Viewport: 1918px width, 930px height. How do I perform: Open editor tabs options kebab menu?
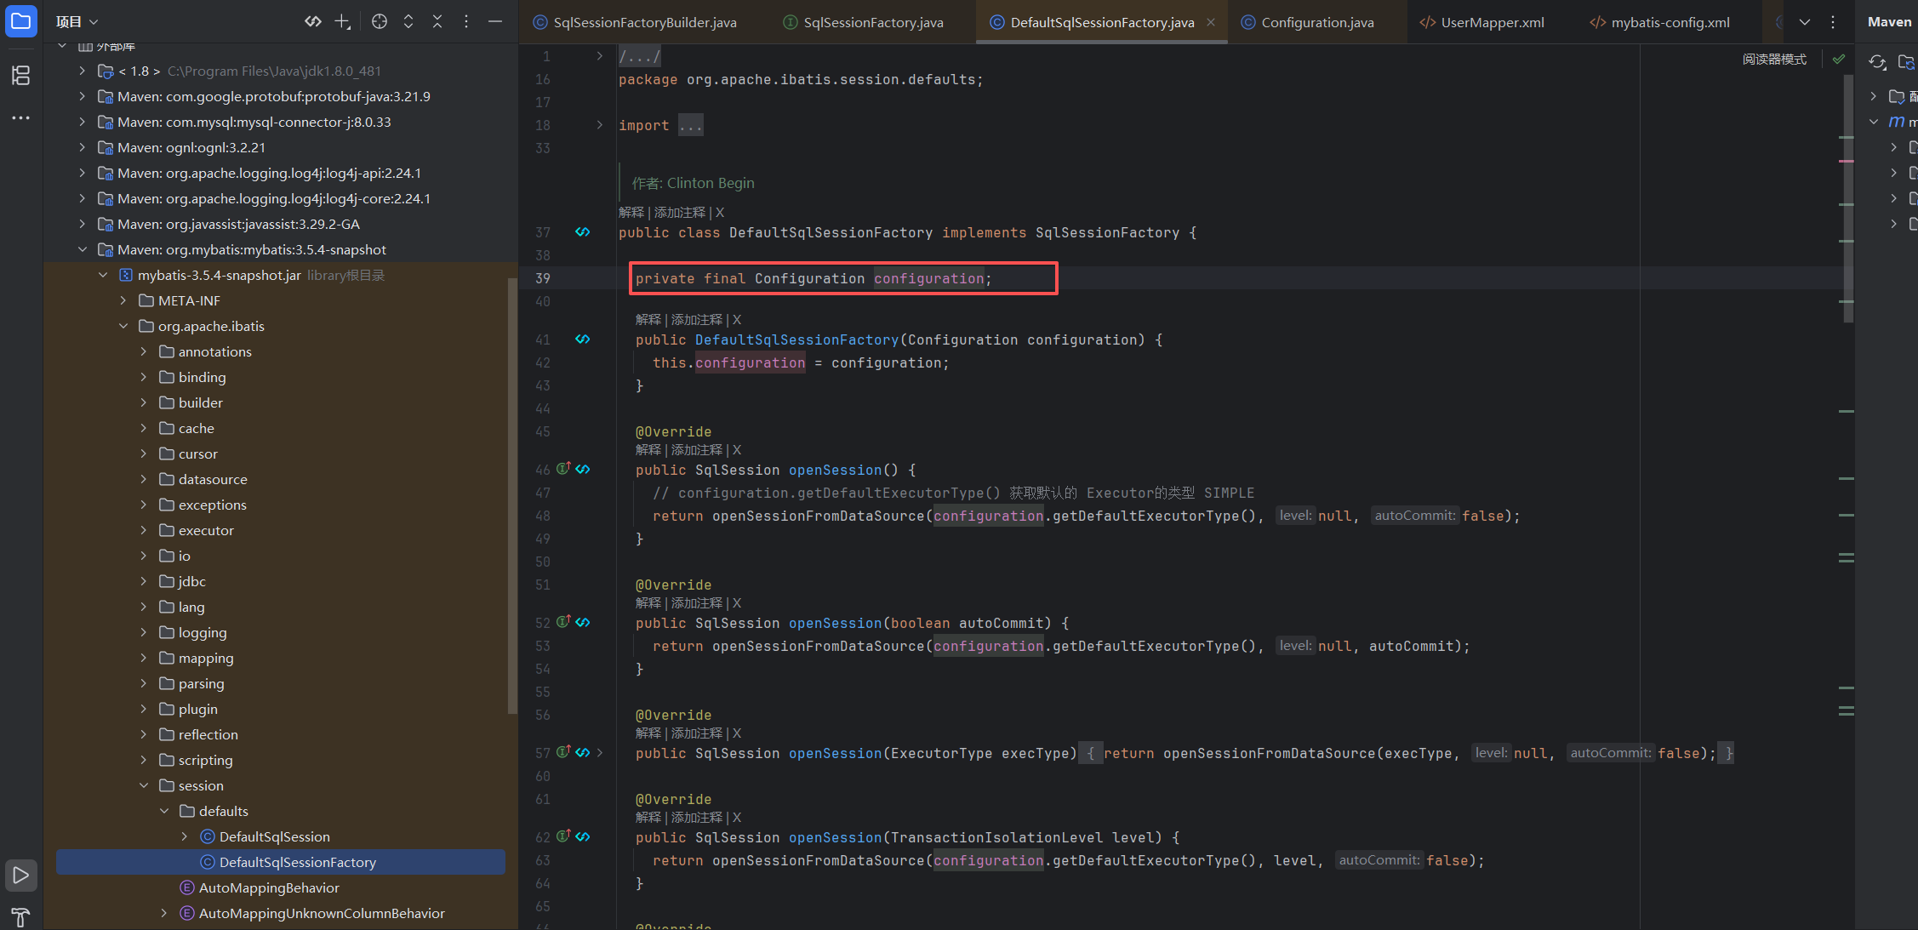tap(1833, 22)
